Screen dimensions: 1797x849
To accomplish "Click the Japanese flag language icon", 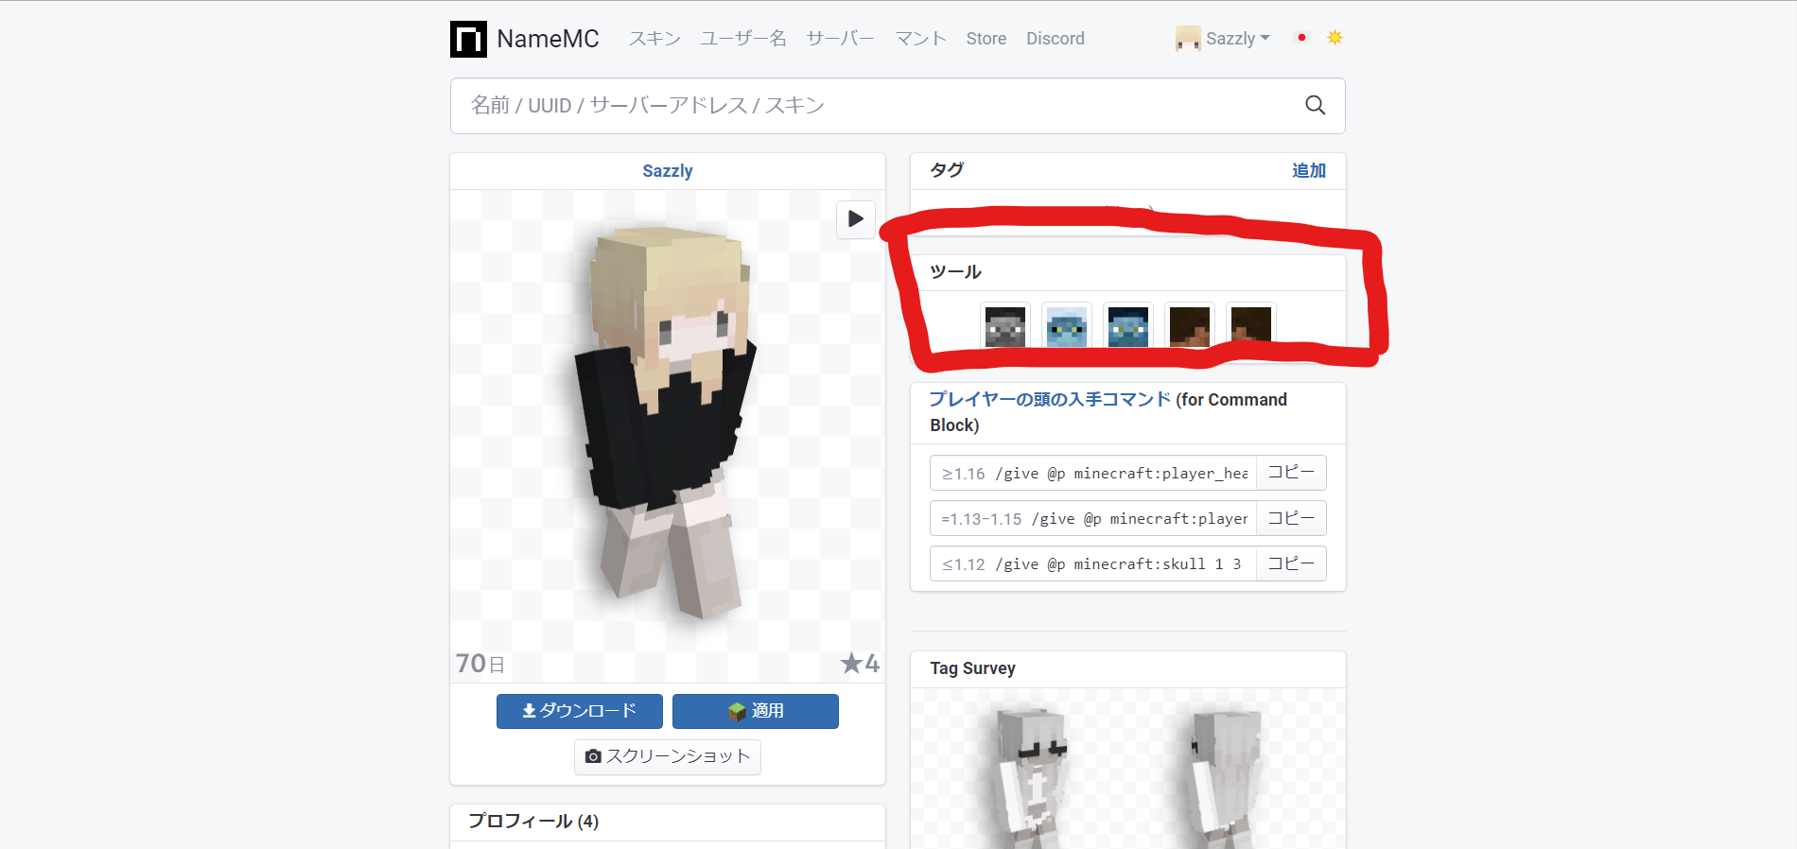I will pyautogui.click(x=1301, y=38).
